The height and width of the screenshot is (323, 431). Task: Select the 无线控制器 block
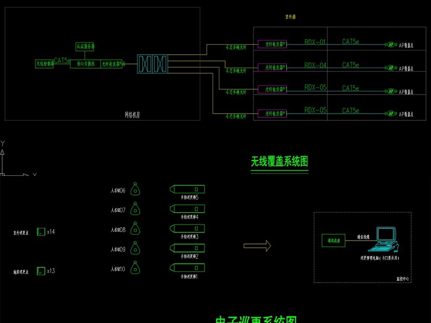click(x=45, y=64)
